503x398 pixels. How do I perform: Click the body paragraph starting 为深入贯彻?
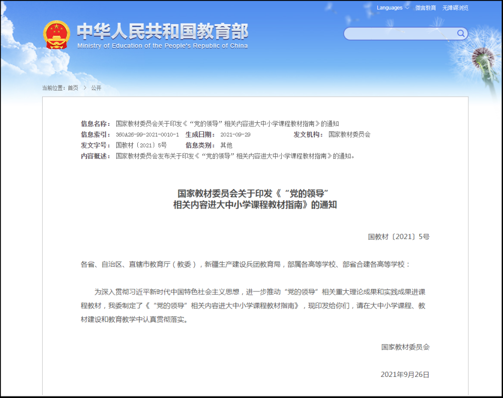click(253, 305)
